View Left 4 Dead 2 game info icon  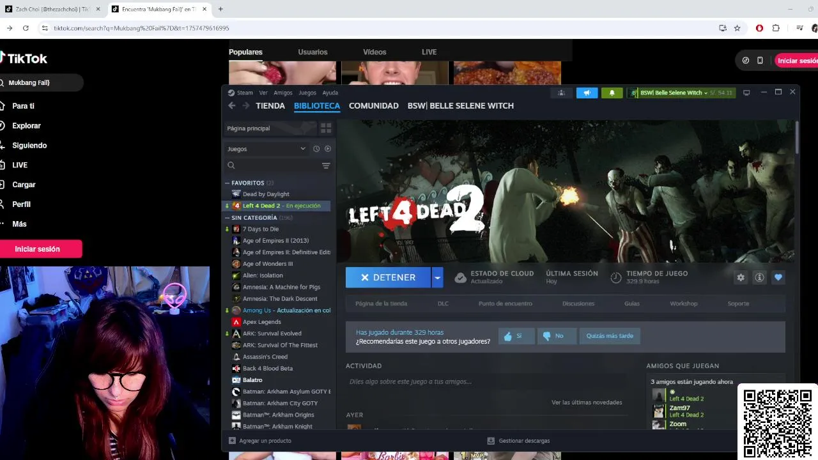(759, 277)
